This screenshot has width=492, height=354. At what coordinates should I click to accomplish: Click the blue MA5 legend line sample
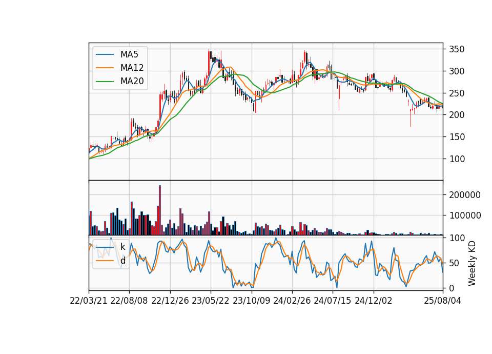click(105, 54)
